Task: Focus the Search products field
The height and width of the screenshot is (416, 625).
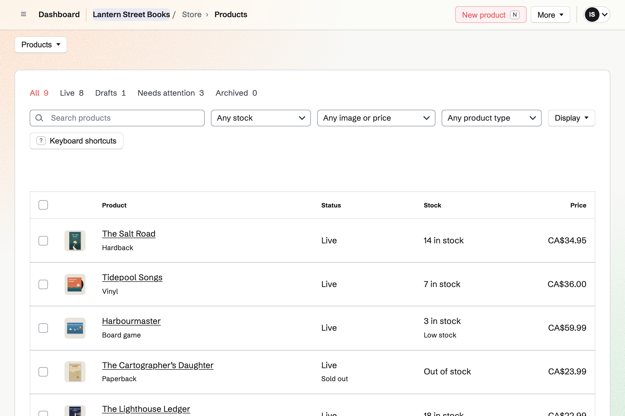Action: [x=117, y=118]
